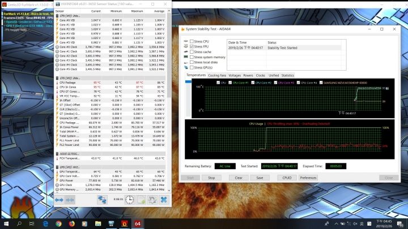Click the HWiNFO vertical scrollbar thumb
This screenshot has height=229, width=408.
169,56
